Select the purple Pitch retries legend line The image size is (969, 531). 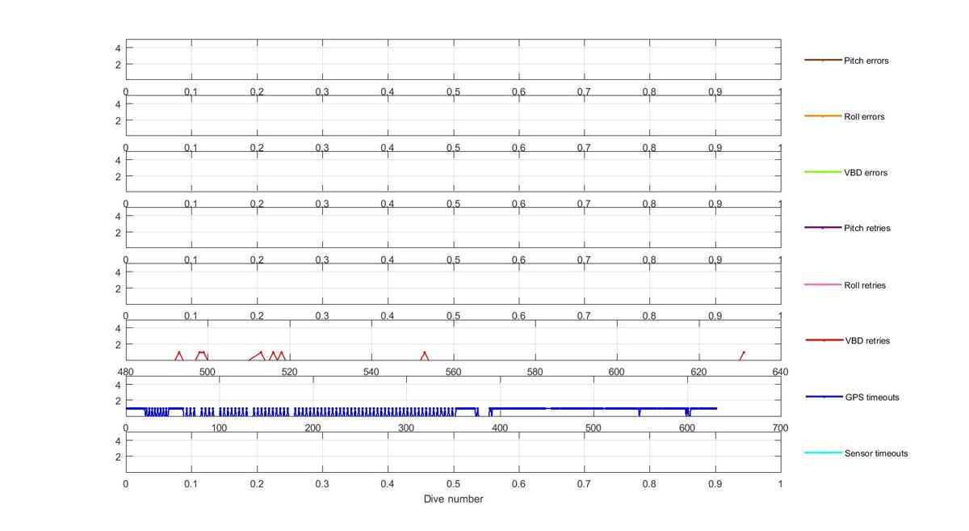823,228
